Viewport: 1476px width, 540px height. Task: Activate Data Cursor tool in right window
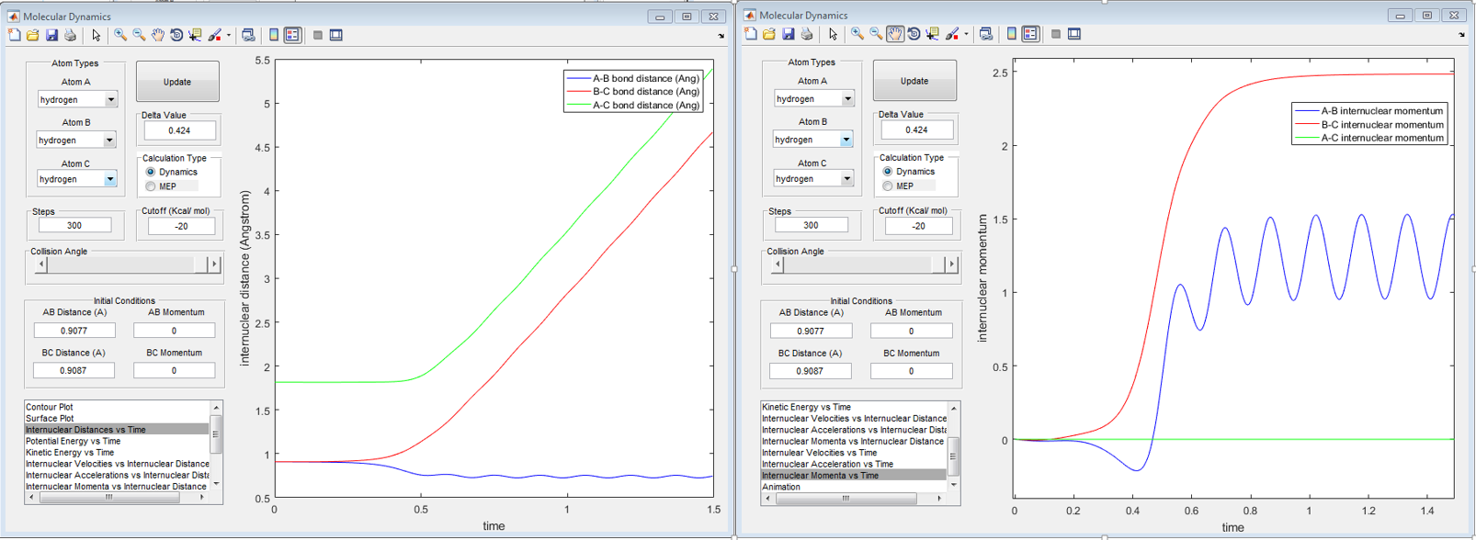pos(933,34)
